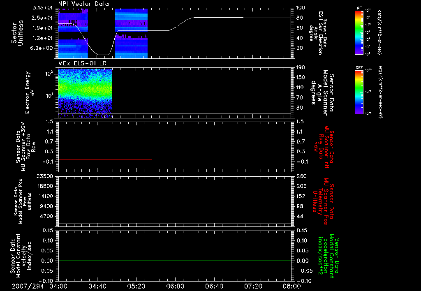421x291 pixels.
Task: Click the '100' sun elevation tick value
Action: pyautogui.click(x=301, y=7)
